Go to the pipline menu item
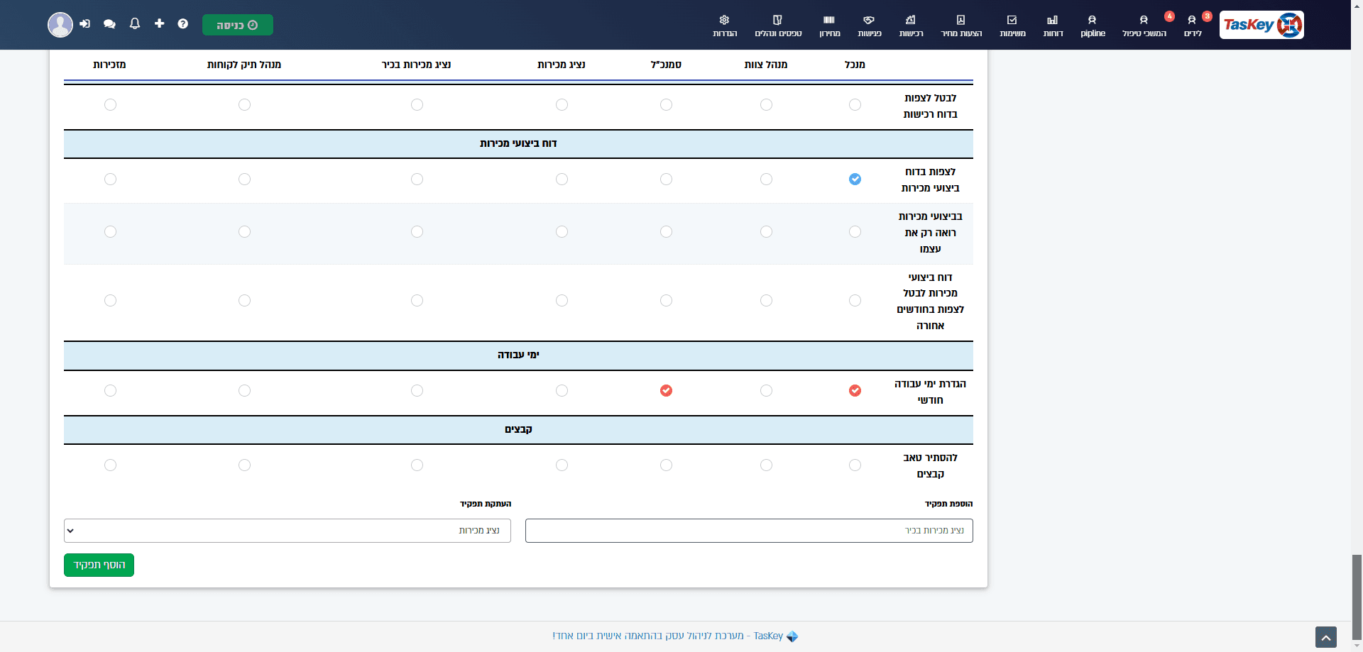 tap(1093, 26)
